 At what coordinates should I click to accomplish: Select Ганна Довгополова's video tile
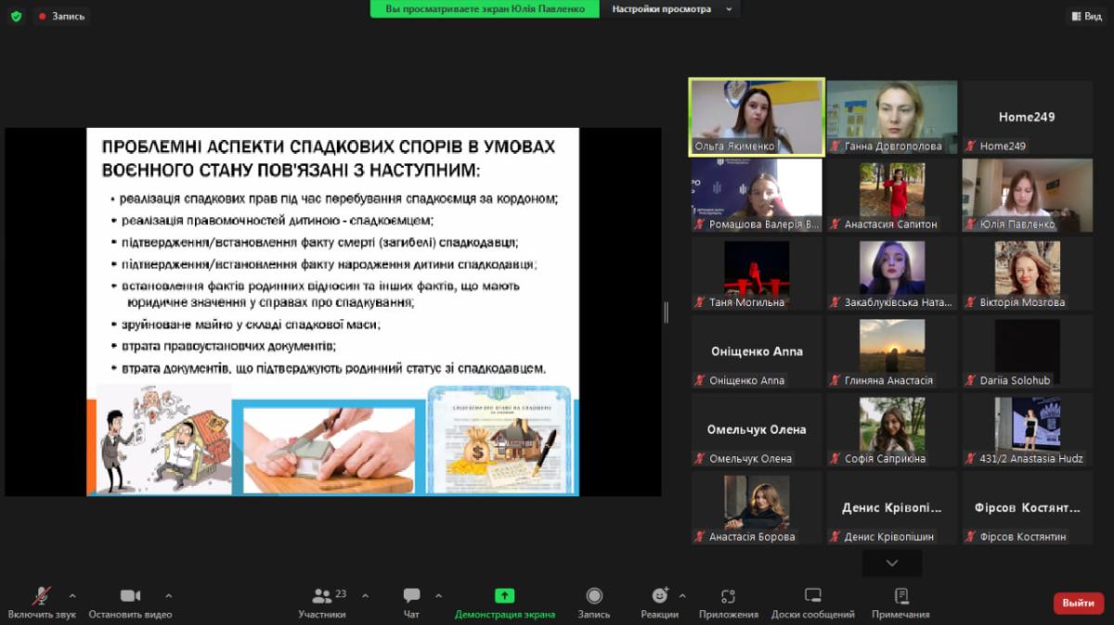[892, 117]
